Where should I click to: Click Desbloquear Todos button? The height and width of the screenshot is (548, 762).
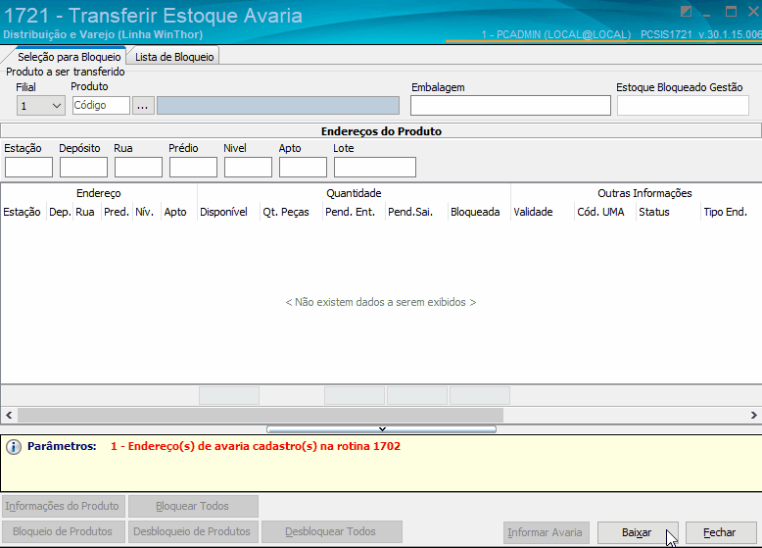point(331,532)
